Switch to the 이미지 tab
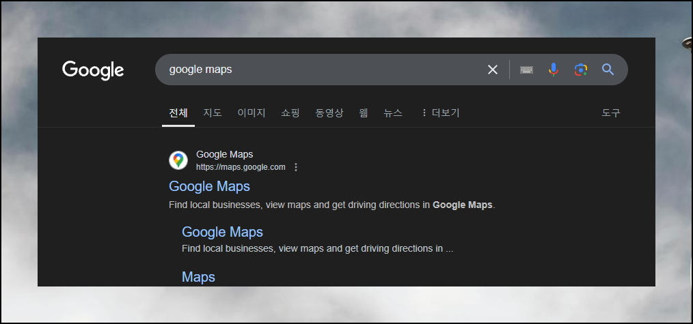Image resolution: width=693 pixels, height=324 pixels. pos(252,113)
